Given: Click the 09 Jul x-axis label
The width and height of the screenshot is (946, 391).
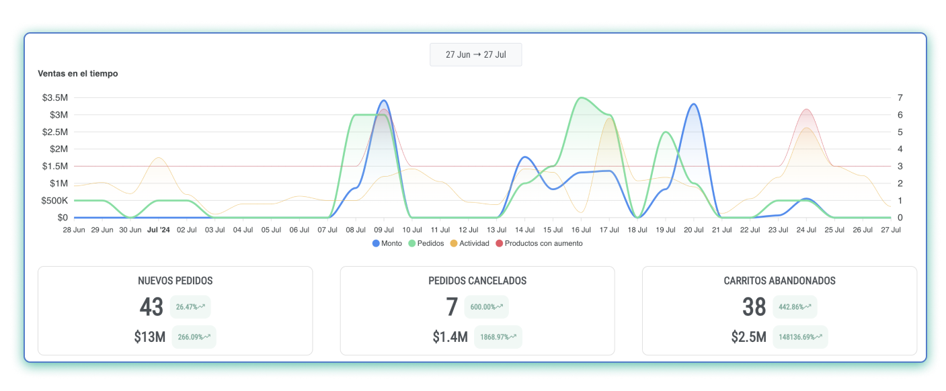Looking at the screenshot, I should tap(383, 230).
